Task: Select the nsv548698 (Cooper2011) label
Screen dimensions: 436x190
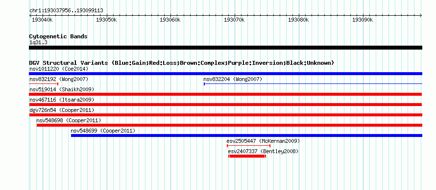Action: click(69, 120)
